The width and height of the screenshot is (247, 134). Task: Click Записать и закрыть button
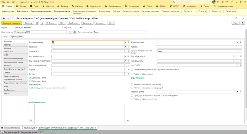click(x=12, y=23)
